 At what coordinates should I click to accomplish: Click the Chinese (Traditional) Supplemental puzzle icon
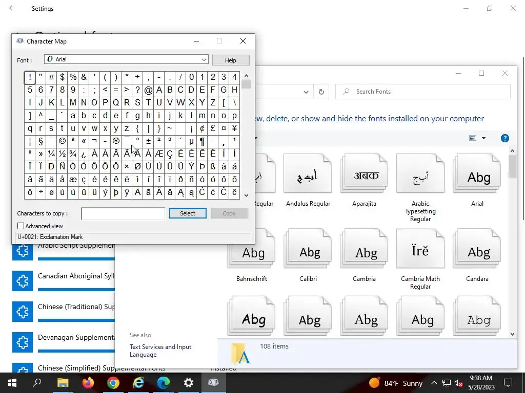click(23, 312)
